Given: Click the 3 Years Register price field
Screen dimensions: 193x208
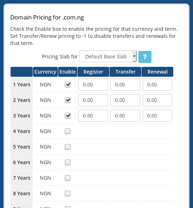Looking at the screenshot, I should pos(93,116).
